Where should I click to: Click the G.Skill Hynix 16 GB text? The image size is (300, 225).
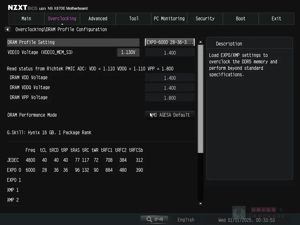click(49, 133)
